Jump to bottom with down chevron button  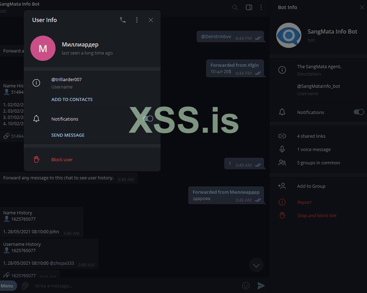[256, 265]
